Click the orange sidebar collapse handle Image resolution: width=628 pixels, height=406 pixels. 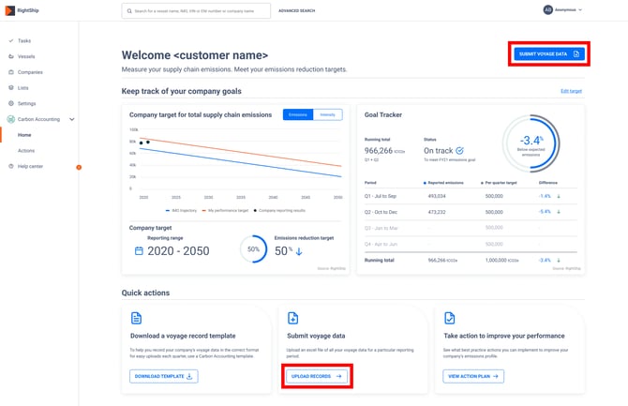79,167
